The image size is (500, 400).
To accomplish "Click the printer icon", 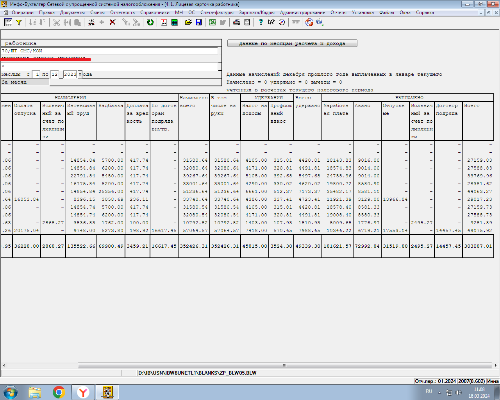I will pos(237,22).
